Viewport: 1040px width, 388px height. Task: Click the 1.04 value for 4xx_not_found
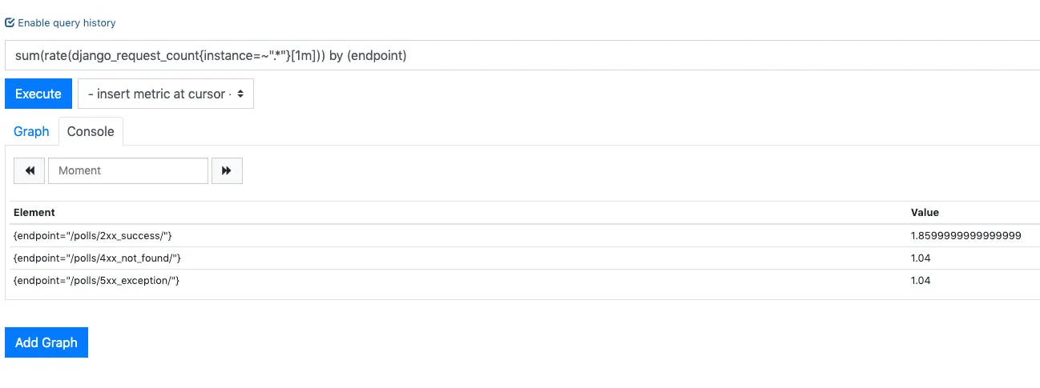pyautogui.click(x=921, y=258)
